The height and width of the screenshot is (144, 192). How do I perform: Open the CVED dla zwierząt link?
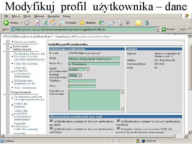coord(26,64)
